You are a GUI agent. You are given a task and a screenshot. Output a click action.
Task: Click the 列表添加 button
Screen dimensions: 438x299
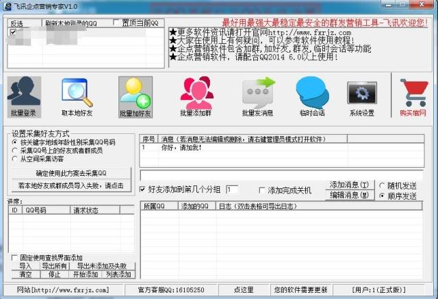click(118, 274)
